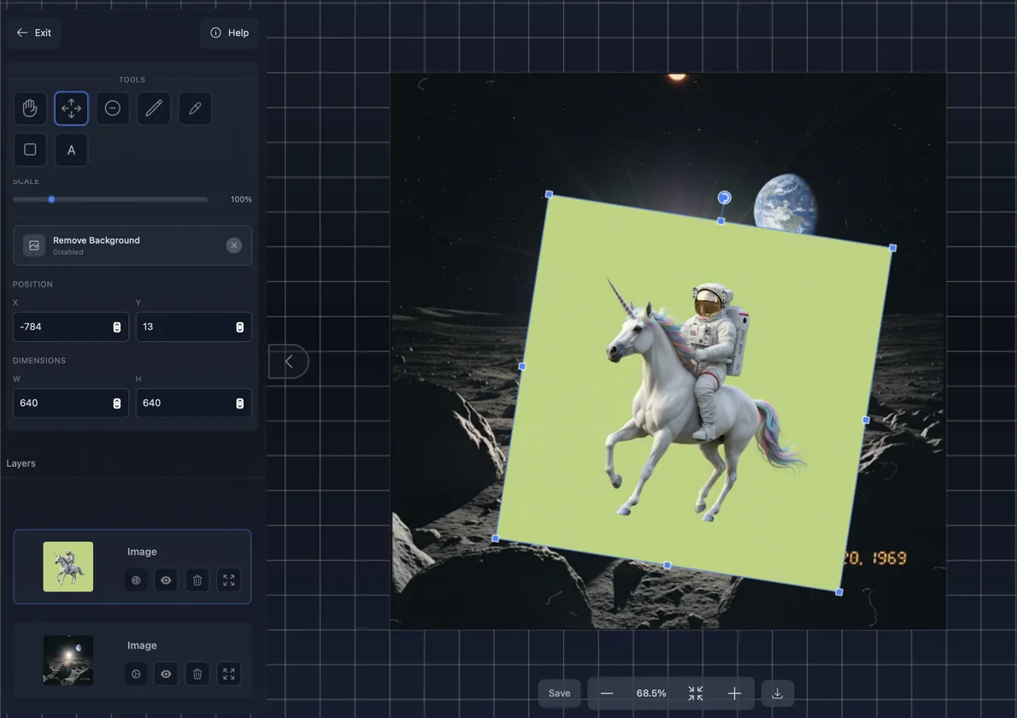Expand the unicorn layer to full view

227,580
